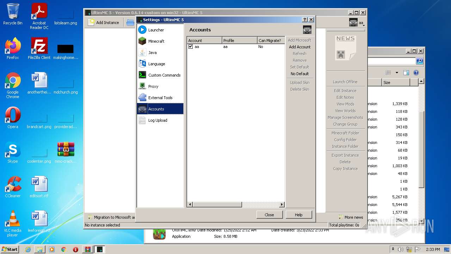Open Acrobat Reader DC desktop icon
Viewport: 451px width, 254px height.
39,16
